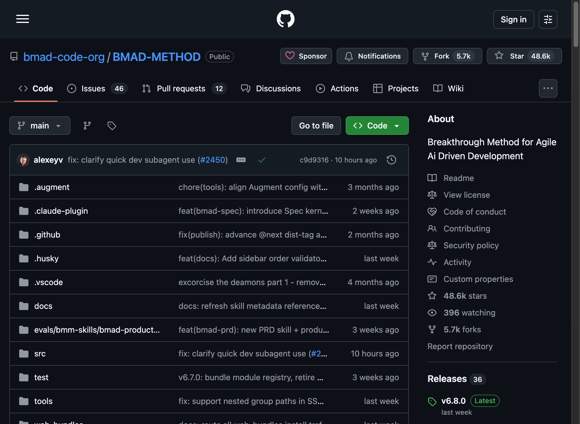Screen dimensions: 580x424
Task: Click alexeyv's avatar image
Action: click(x=23, y=160)
